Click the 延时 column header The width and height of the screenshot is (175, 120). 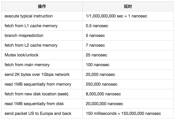128,6
